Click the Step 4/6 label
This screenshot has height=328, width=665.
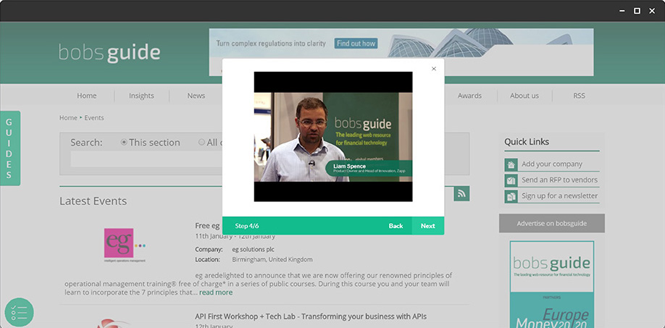tap(247, 226)
